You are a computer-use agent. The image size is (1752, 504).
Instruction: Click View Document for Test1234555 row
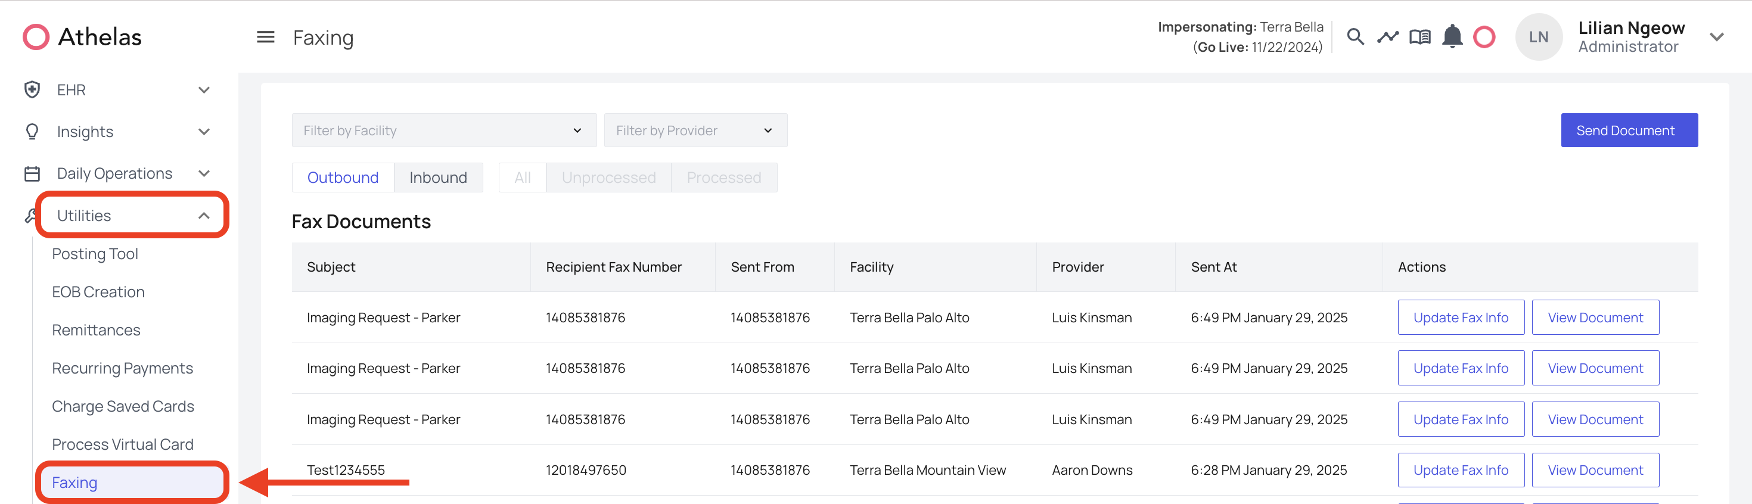1595,470
